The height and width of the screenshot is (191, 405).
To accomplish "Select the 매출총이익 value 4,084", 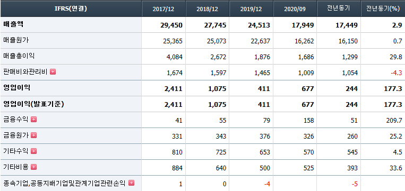I will pyautogui.click(x=175, y=57).
